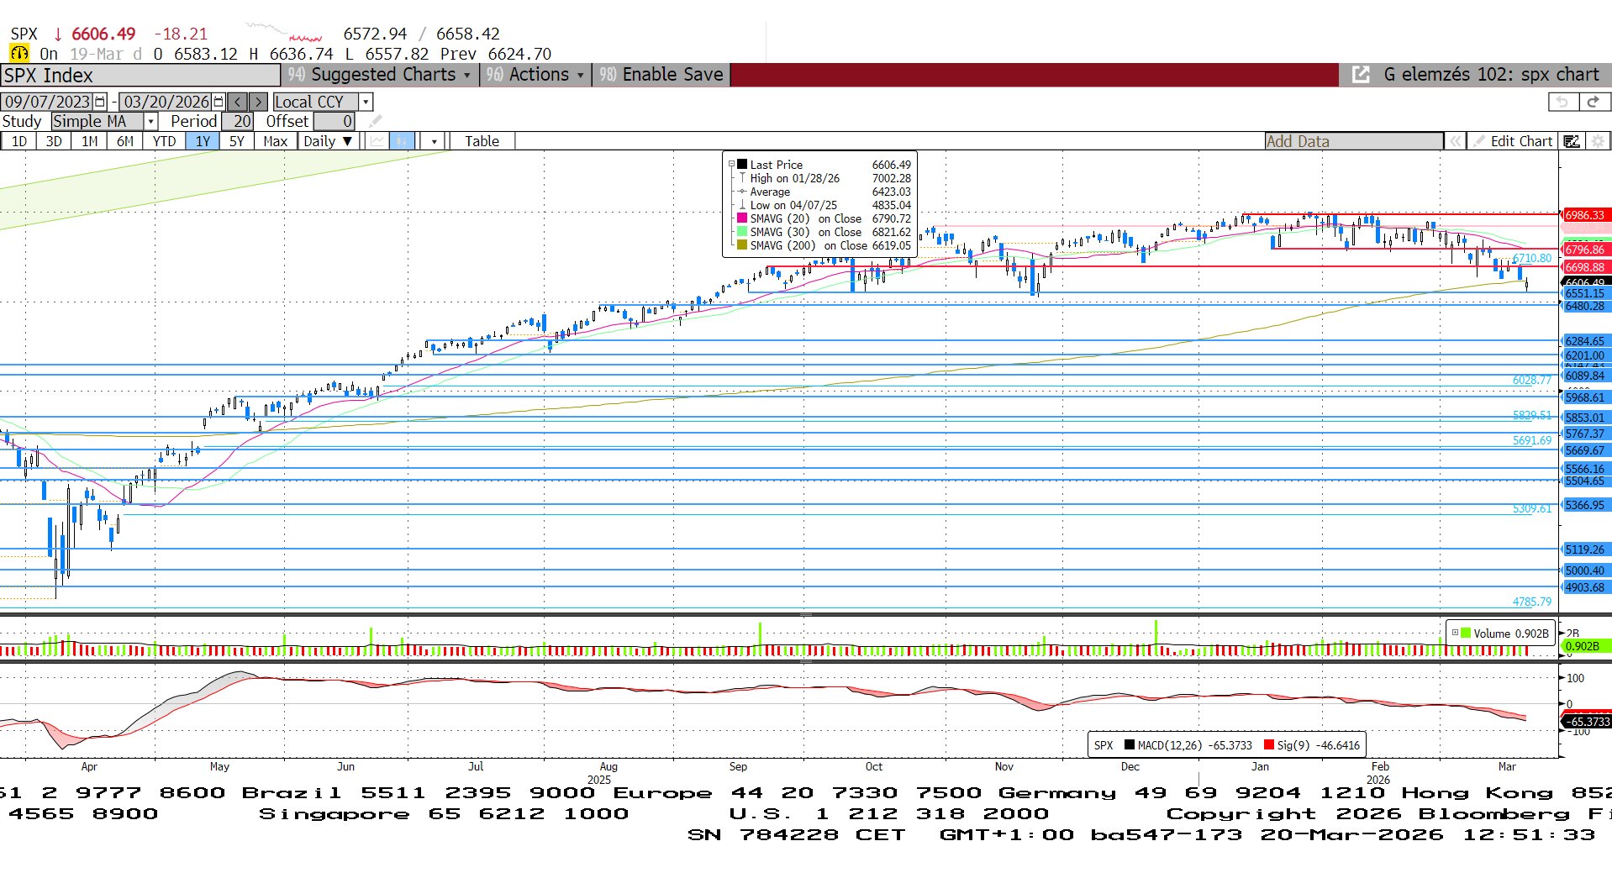
Task: Open the Suggested Charts menu
Action: tap(382, 75)
